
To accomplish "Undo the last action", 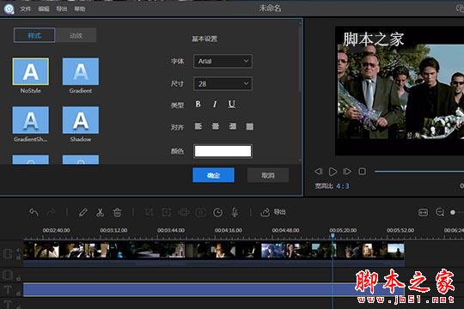I will (34, 212).
